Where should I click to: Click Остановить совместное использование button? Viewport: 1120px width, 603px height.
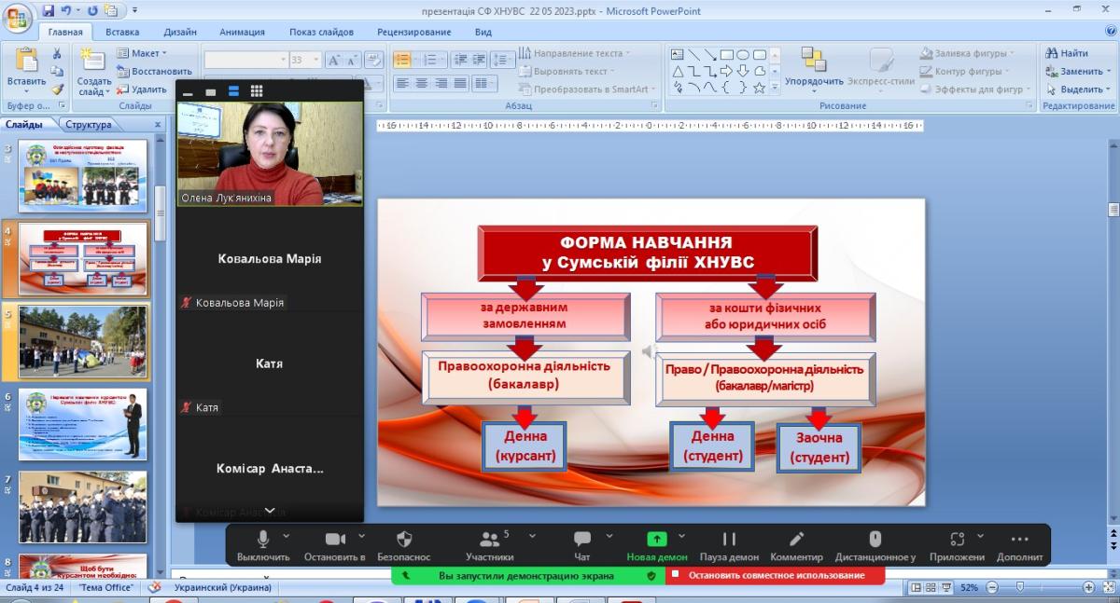(x=777, y=576)
